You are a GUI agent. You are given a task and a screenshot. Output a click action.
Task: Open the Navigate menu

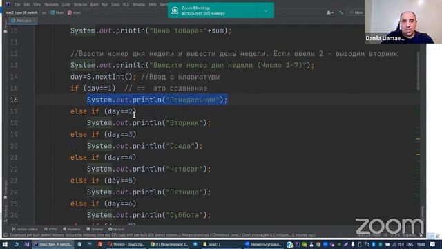(51, 4)
